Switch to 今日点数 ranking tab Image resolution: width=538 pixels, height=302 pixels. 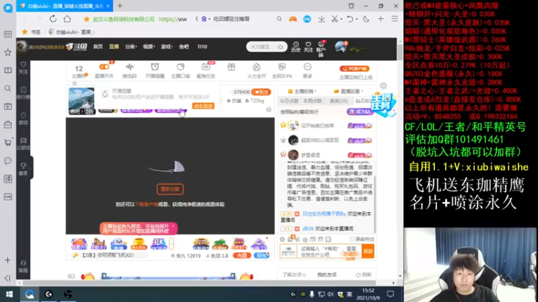pos(289,101)
